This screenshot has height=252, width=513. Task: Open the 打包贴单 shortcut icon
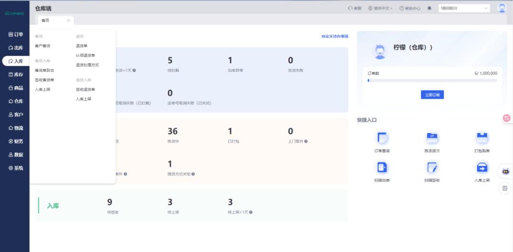click(482, 138)
